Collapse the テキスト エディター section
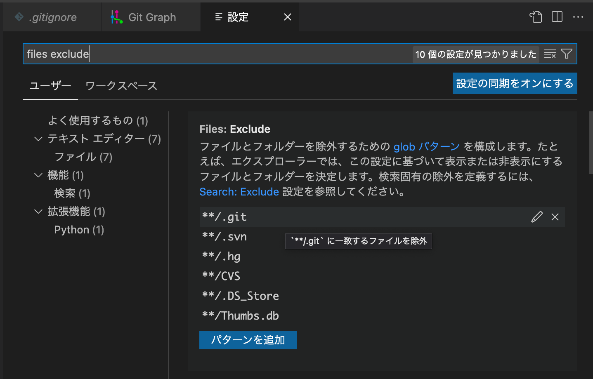The image size is (593, 379). 38,139
